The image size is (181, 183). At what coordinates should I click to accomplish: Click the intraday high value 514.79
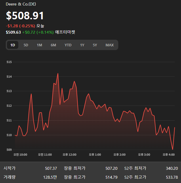[x=111, y=178]
